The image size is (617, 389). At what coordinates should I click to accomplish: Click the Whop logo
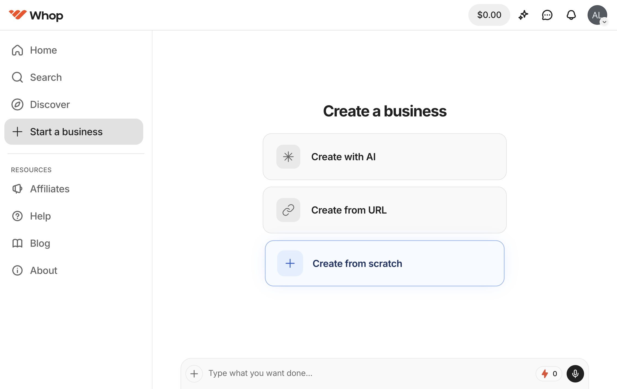coord(36,15)
